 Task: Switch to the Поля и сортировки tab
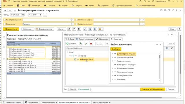click(85, 39)
